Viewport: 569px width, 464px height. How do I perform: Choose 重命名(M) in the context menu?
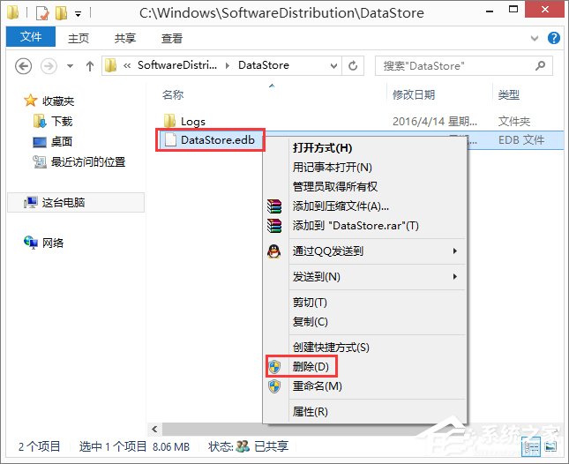click(317, 386)
